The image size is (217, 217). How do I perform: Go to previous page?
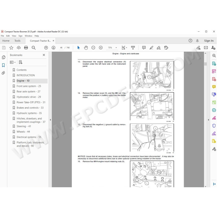pyautogui.click(x=46, y=48)
